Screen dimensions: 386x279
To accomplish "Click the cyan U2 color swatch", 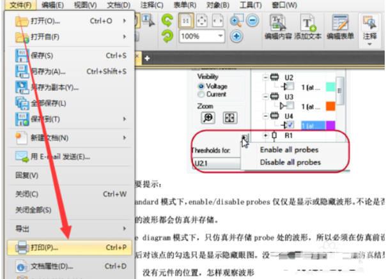I will (330, 87).
